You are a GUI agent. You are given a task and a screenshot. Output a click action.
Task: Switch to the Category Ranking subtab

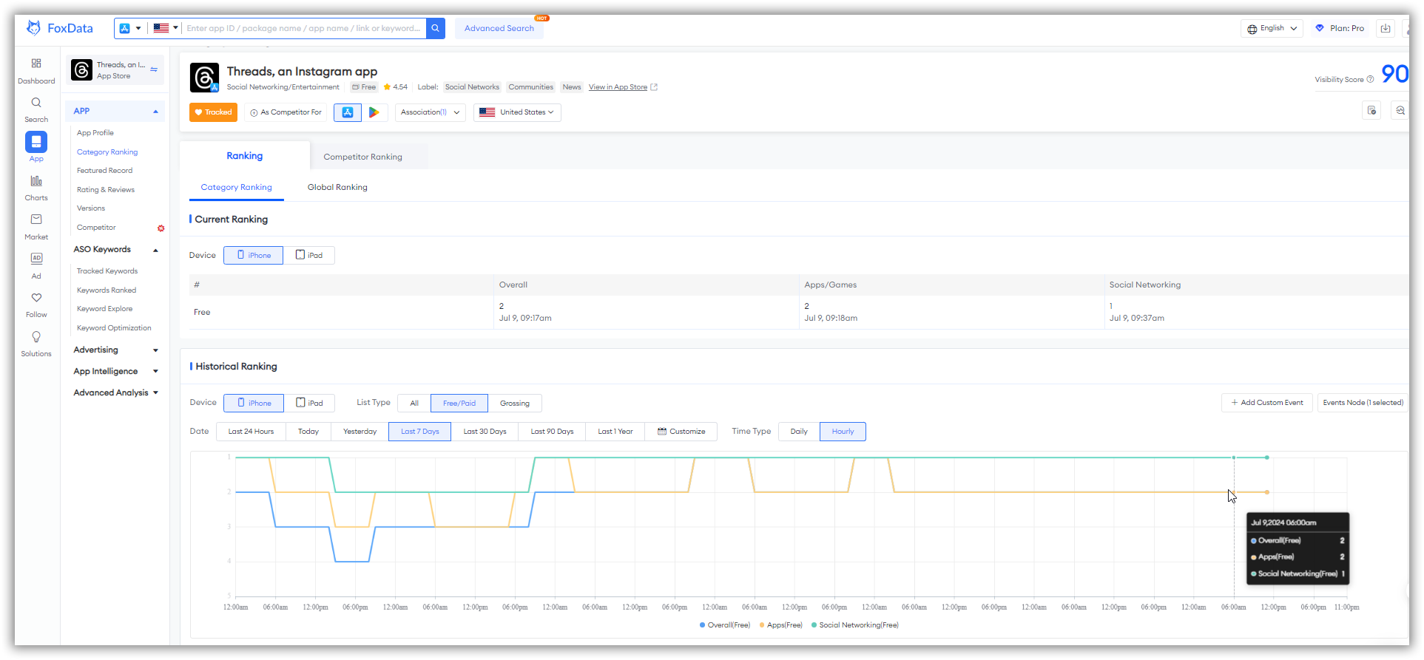[237, 188]
